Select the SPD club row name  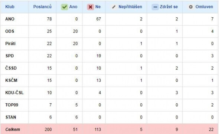[10, 56]
